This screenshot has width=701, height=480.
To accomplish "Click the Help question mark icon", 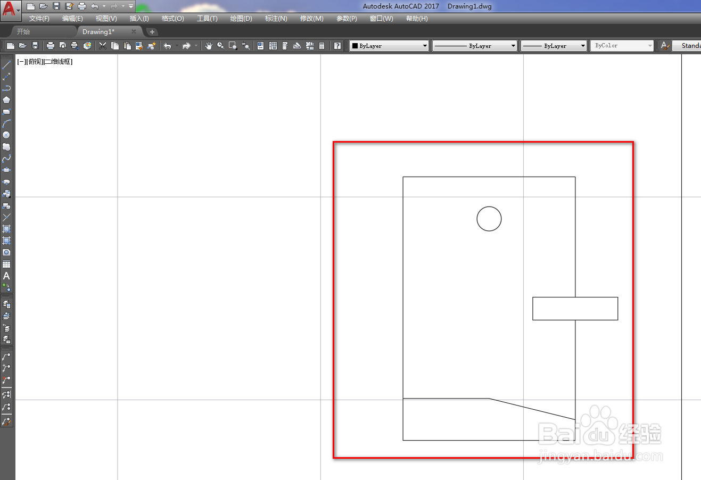I will [x=337, y=46].
